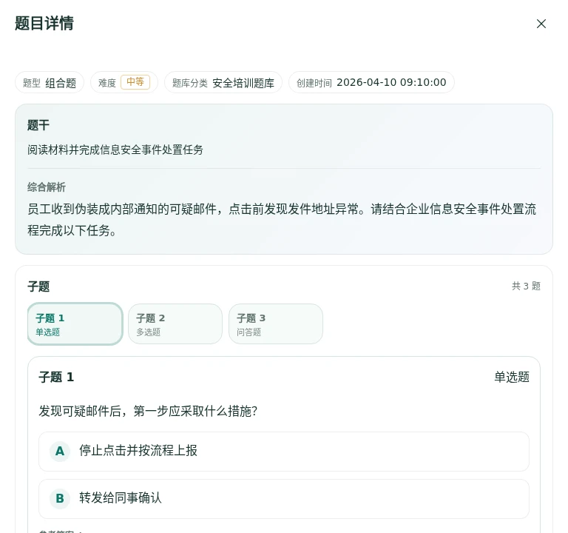Click the 题干 heading
Viewport: 568px width, 533px height.
(x=38, y=125)
